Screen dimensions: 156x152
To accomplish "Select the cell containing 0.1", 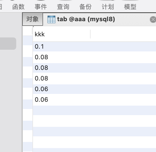I will point(94,46).
